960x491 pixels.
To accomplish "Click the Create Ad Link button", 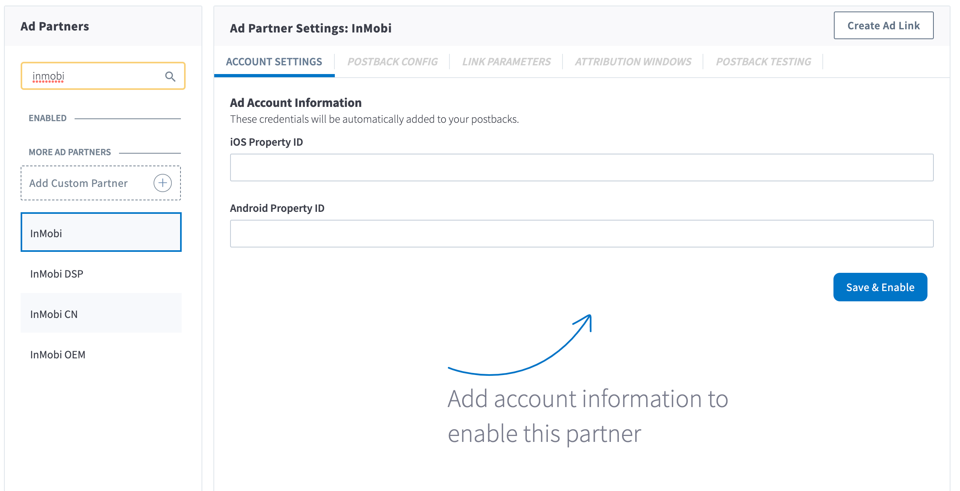I will pos(883,26).
